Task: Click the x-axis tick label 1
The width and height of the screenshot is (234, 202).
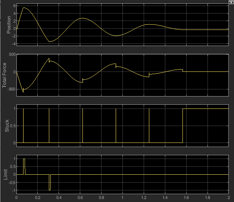Action: click(x=122, y=197)
